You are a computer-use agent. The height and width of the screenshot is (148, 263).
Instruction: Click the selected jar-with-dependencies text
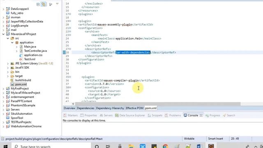(x=133, y=53)
